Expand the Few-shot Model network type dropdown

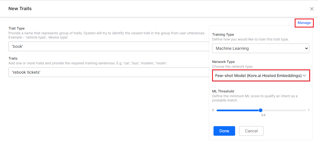[x=258, y=76]
